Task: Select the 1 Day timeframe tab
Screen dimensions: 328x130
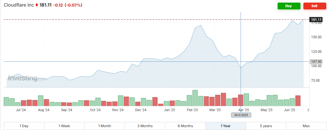Action: (x=24, y=126)
